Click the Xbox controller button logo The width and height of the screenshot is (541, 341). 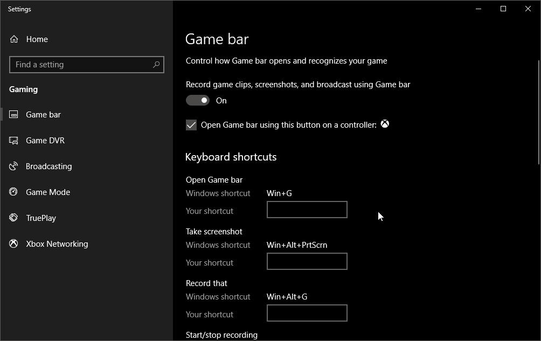click(x=385, y=124)
